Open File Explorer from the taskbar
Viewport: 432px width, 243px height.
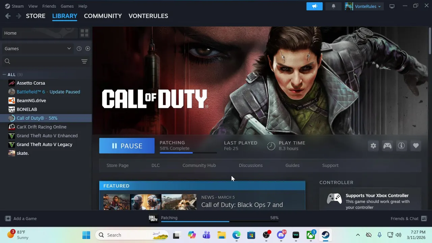pos(221,235)
